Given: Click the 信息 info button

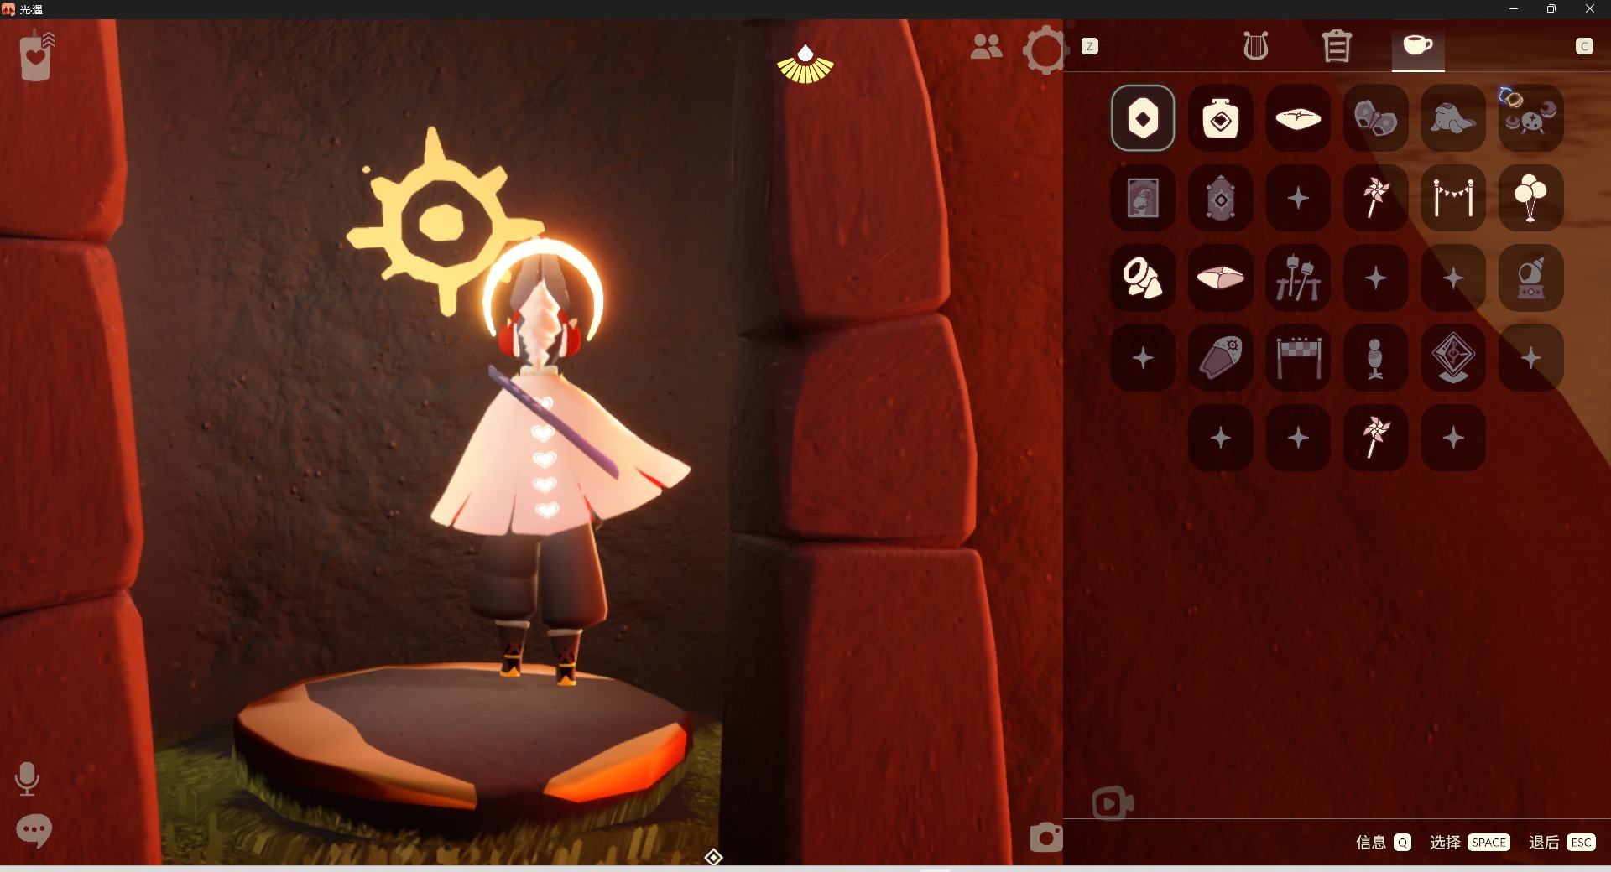Looking at the screenshot, I should tap(1384, 842).
